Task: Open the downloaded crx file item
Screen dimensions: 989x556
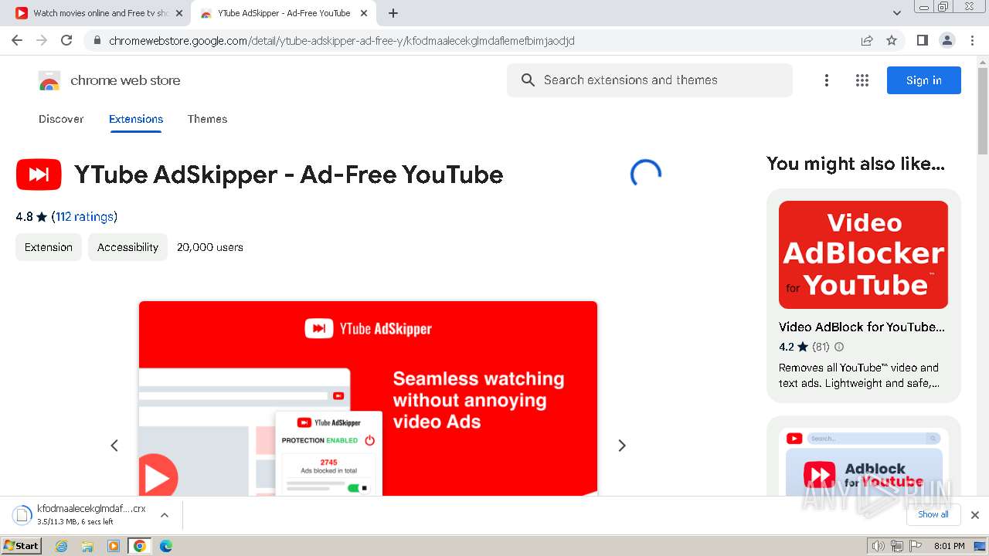Action: (x=80, y=515)
